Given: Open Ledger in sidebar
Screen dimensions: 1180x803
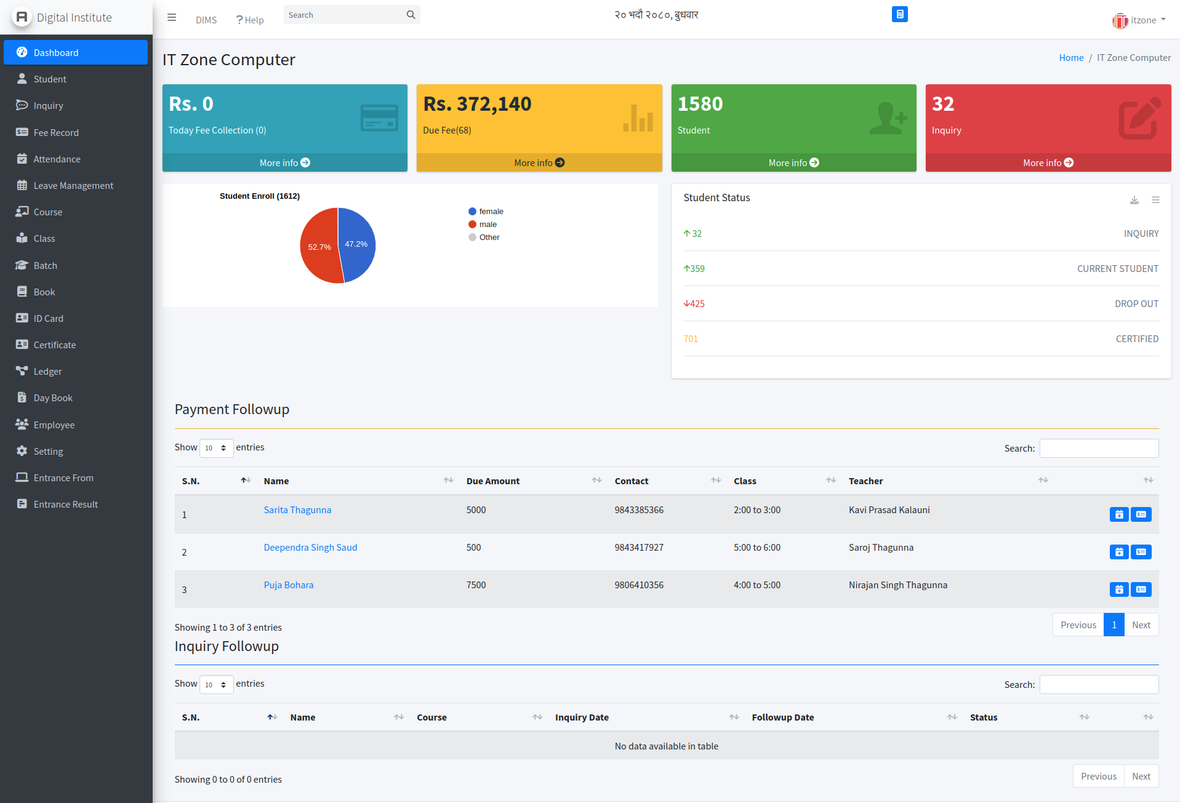Looking at the screenshot, I should [x=76, y=371].
